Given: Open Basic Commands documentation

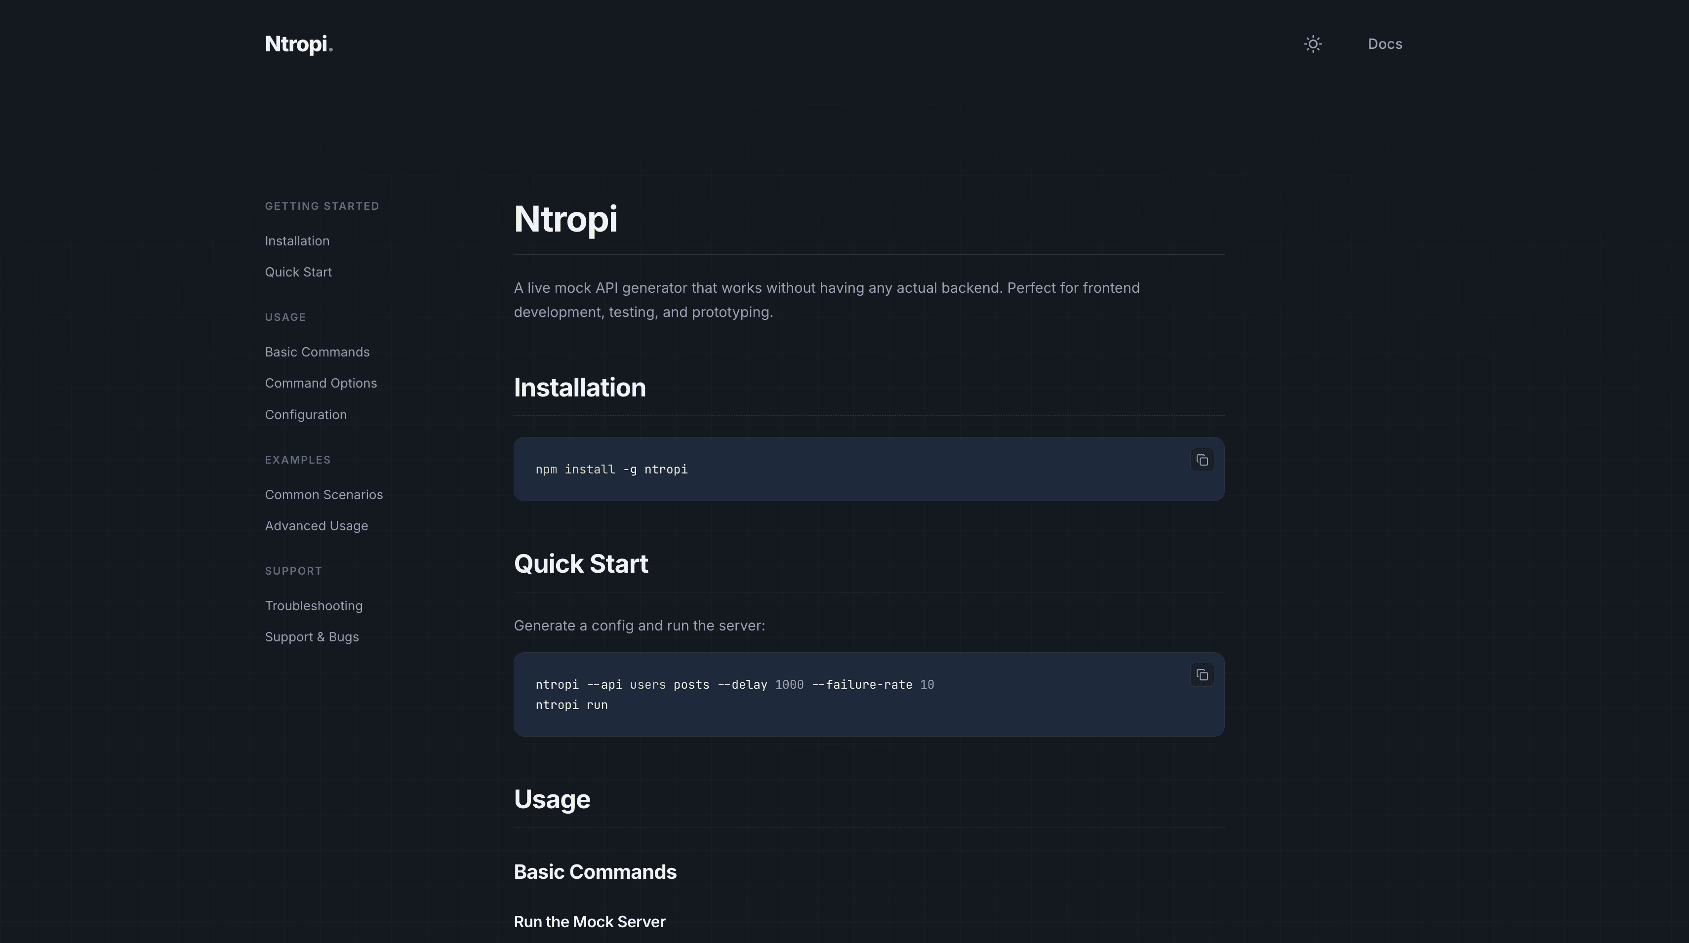Looking at the screenshot, I should (317, 351).
